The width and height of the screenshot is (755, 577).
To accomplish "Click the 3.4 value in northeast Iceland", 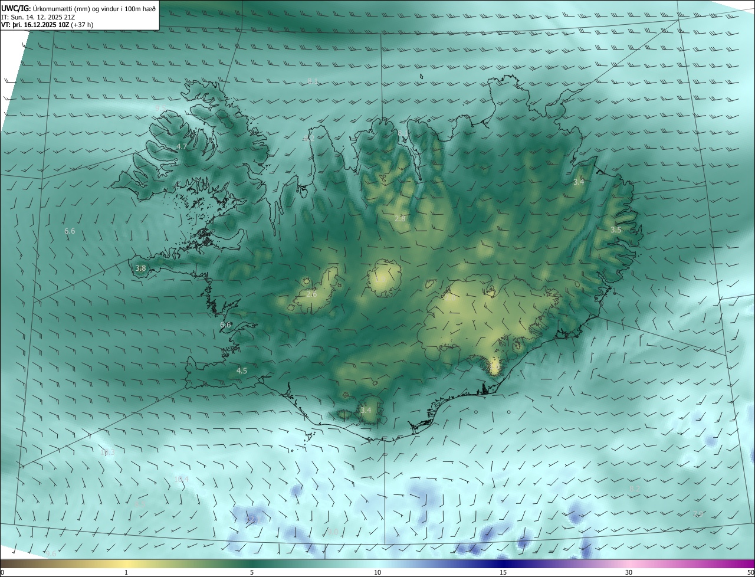I will 579,182.
